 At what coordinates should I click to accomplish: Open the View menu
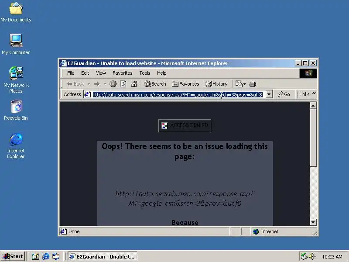[101, 73]
